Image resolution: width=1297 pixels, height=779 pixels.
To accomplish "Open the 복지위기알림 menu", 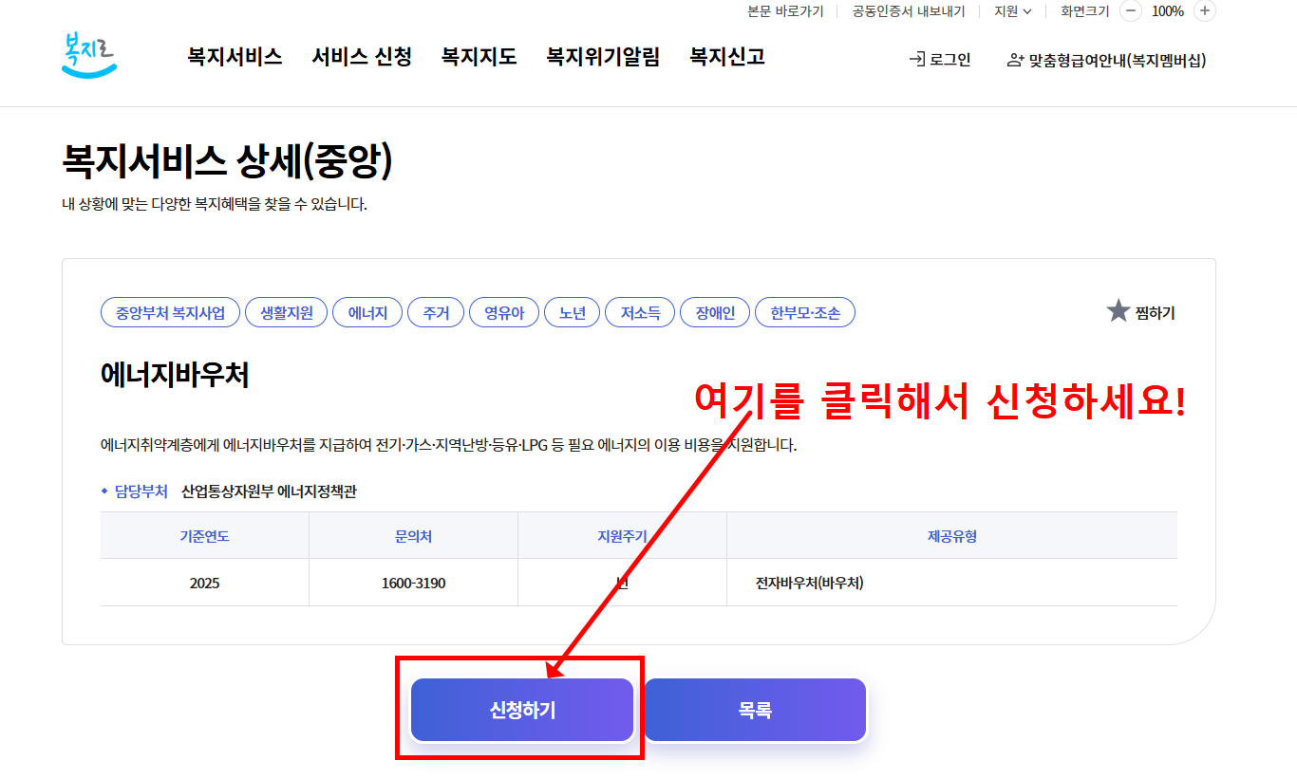I will 602,57.
